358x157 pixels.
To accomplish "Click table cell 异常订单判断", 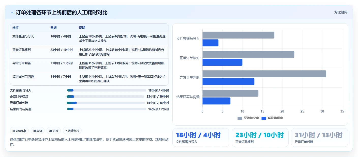I will [x=22, y=63].
